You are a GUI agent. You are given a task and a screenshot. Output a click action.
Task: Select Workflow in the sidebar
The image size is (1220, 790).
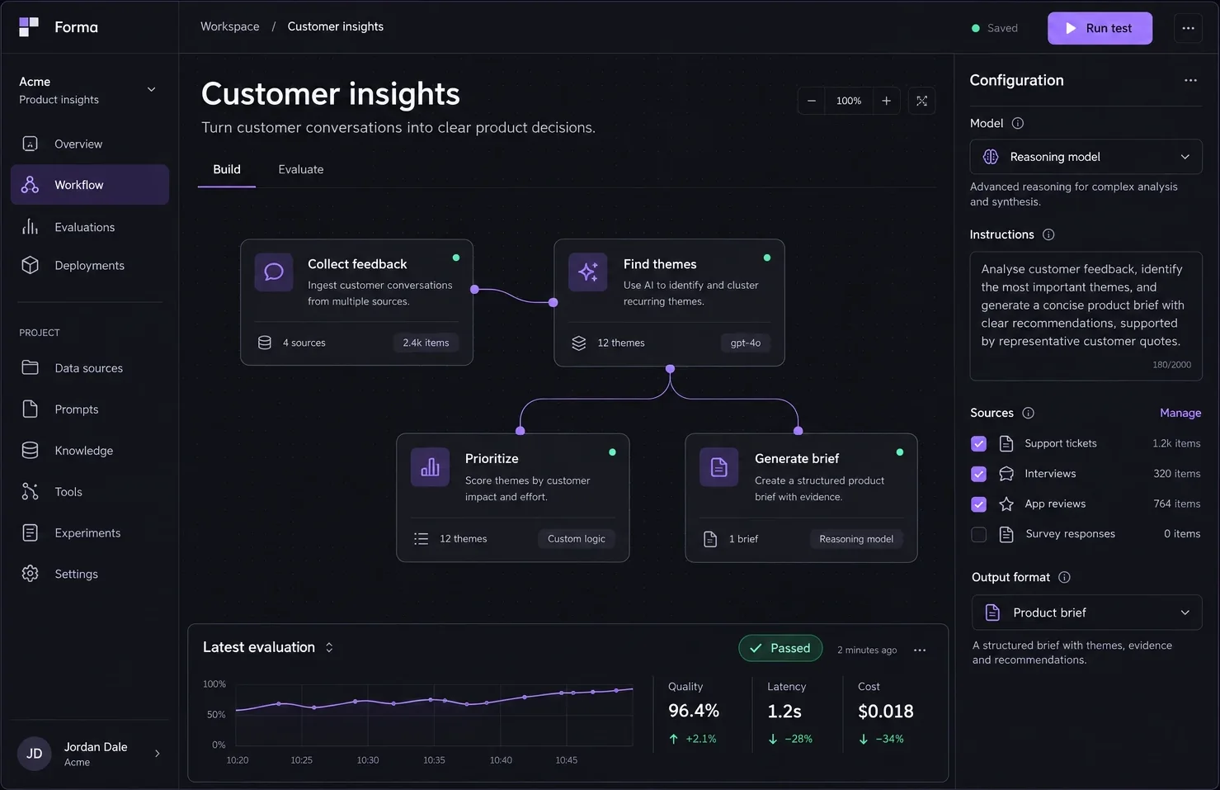click(90, 185)
